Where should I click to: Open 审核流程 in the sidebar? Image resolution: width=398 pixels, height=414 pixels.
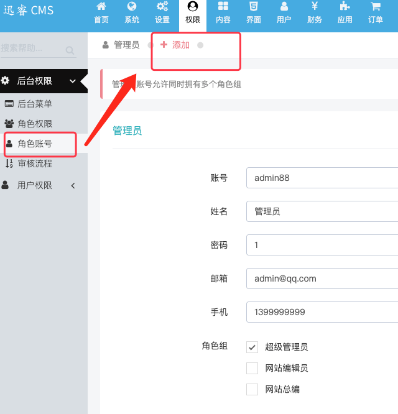click(x=35, y=163)
